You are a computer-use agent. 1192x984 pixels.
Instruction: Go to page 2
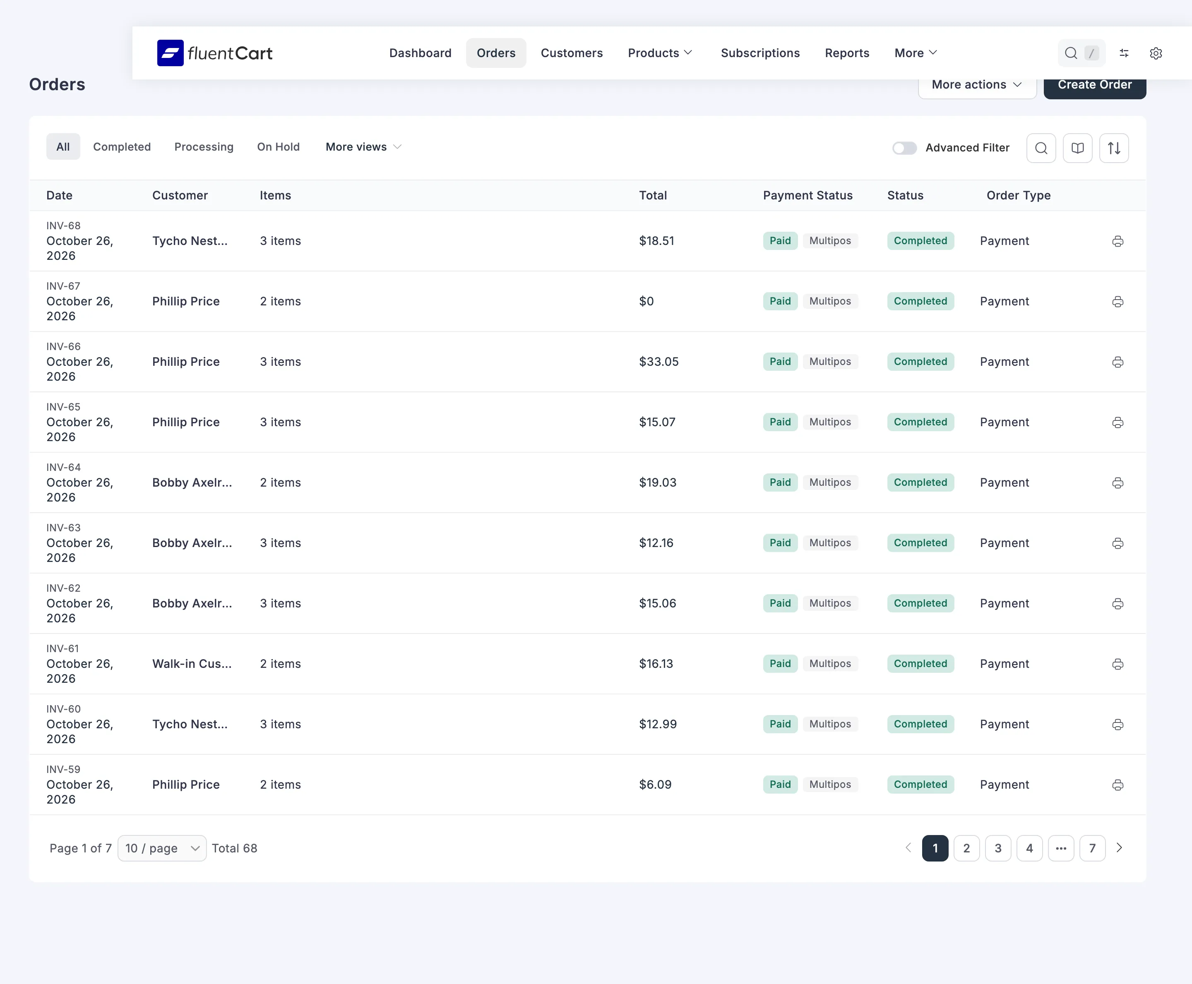point(966,848)
